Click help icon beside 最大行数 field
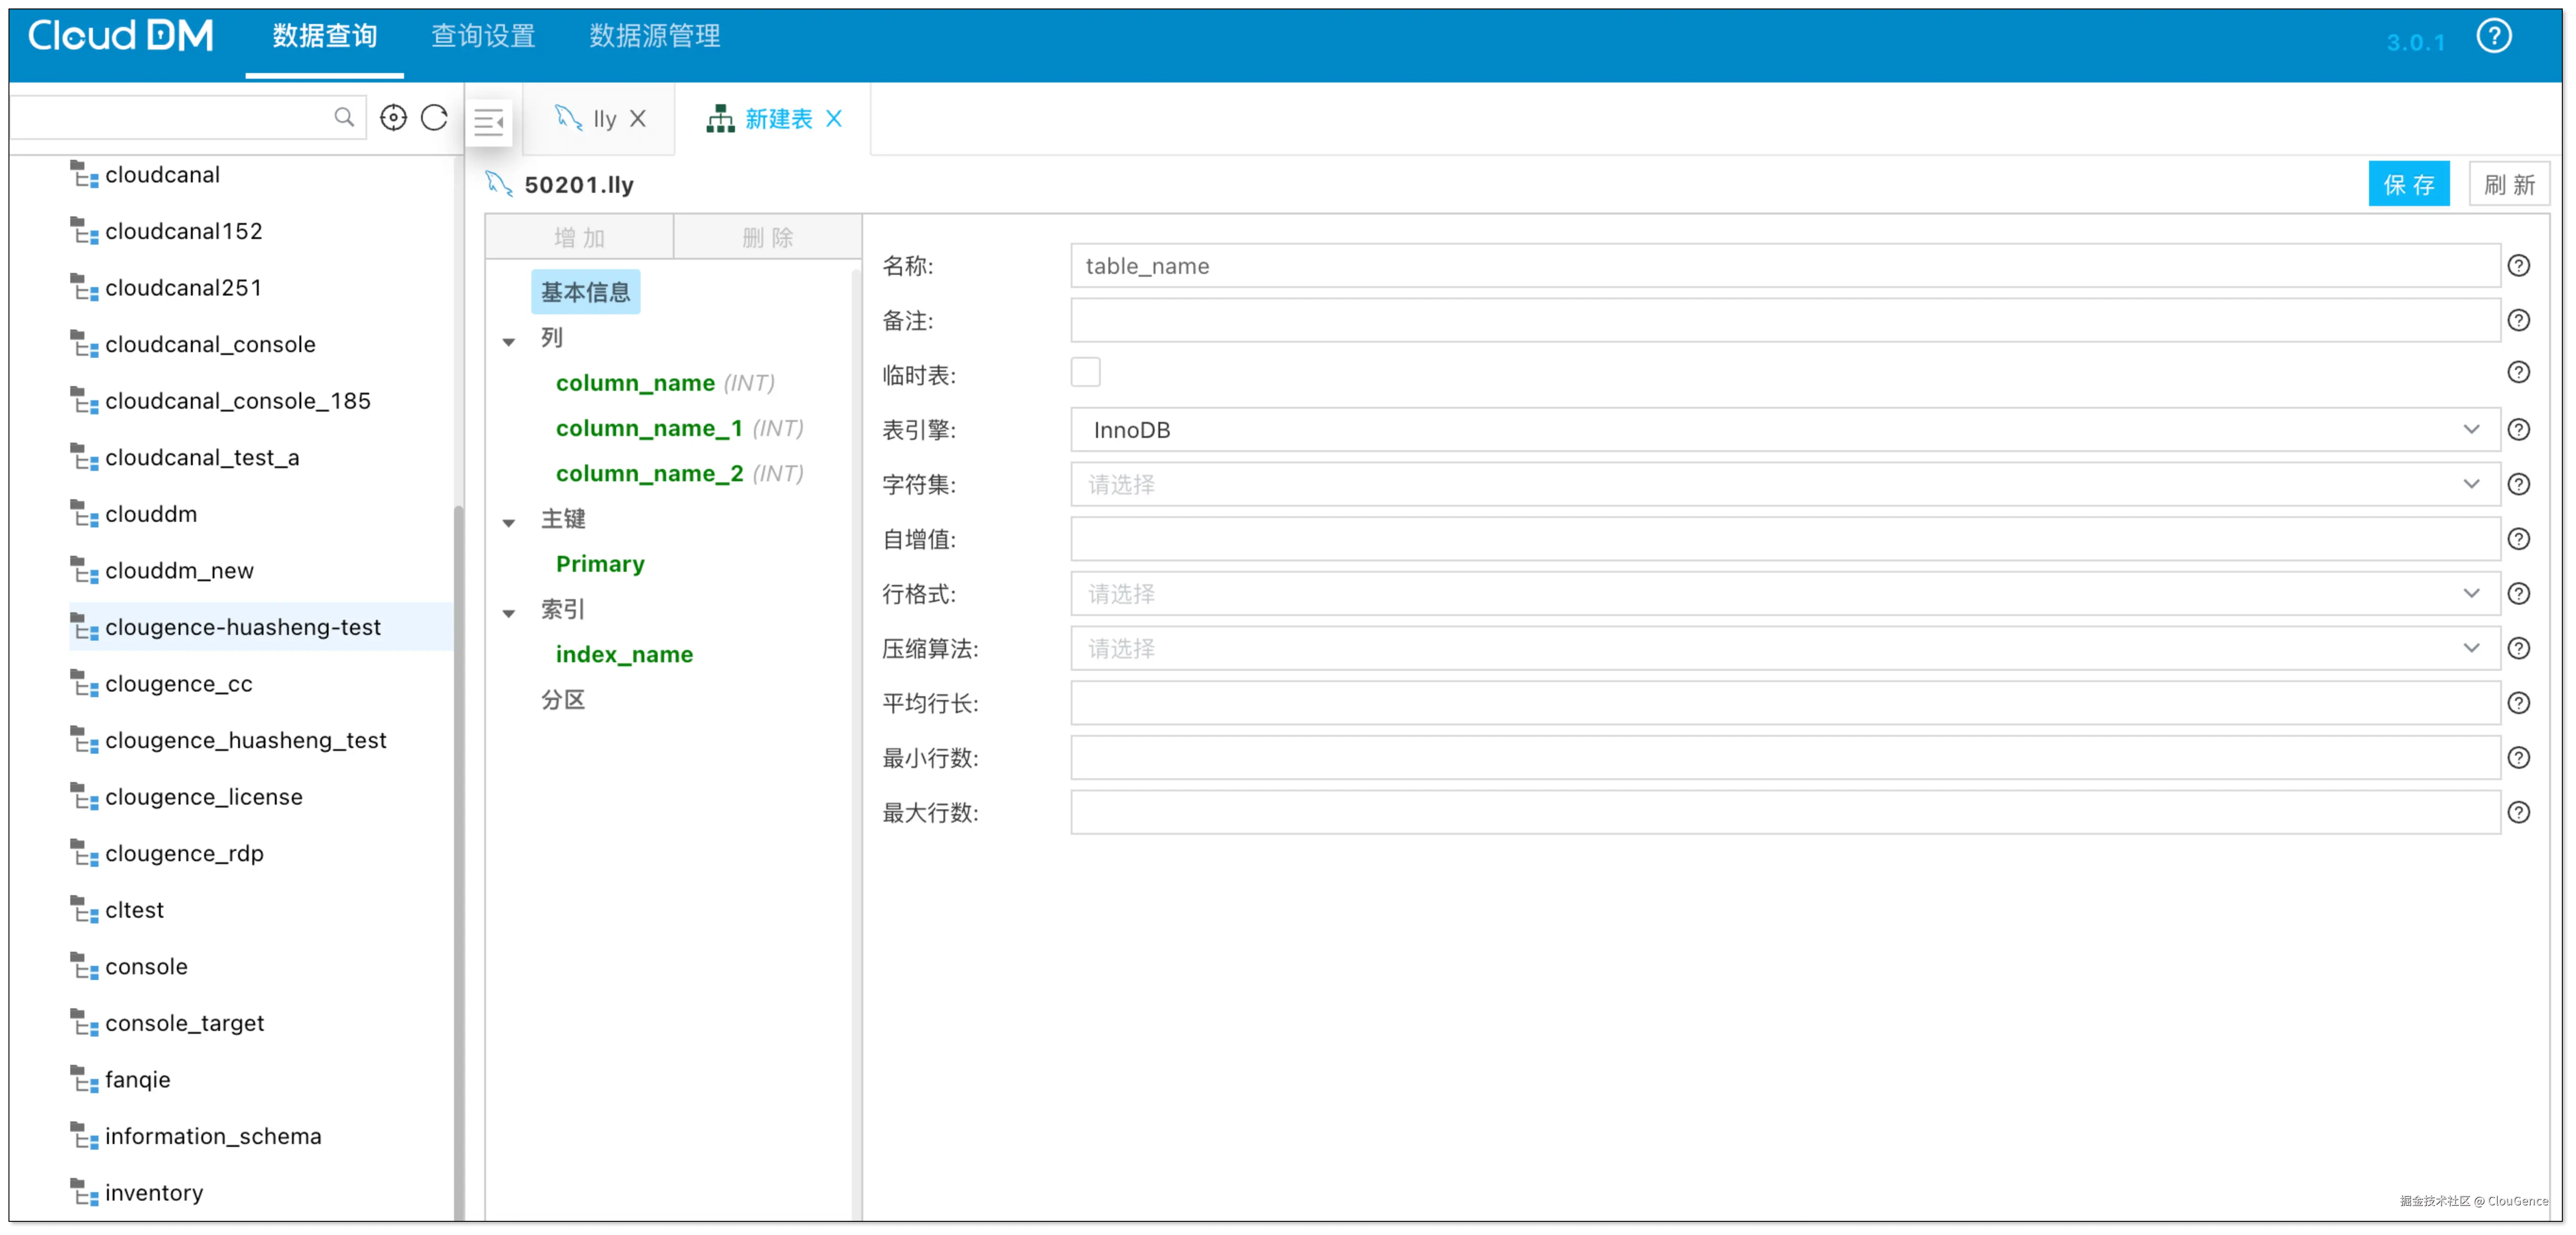 coord(2518,813)
